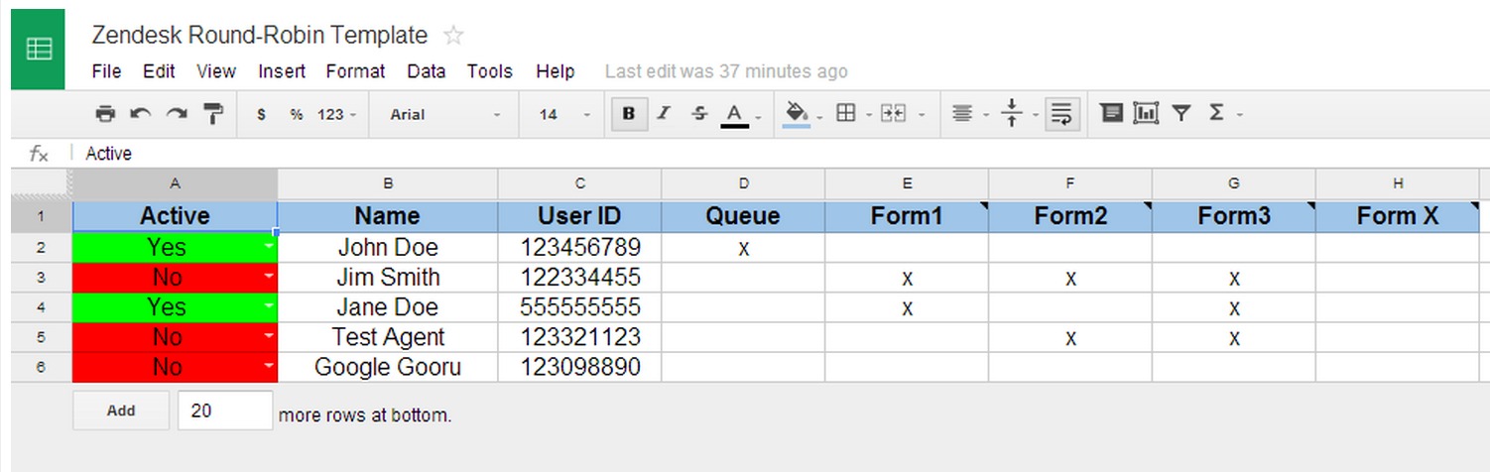Select column D header

pos(743,182)
